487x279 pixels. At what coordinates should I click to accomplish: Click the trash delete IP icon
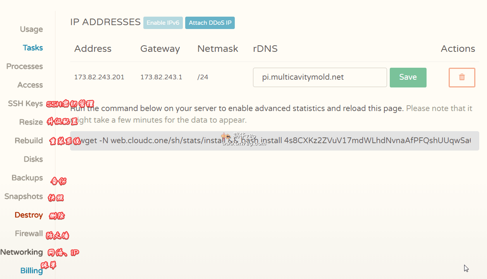tap(462, 77)
